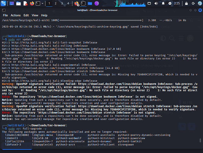Open the text editor launcher icon
This screenshot has height=153, width=203.
click(x=25, y=3)
